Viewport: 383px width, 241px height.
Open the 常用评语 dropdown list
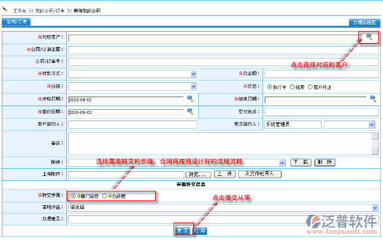click(x=375, y=207)
